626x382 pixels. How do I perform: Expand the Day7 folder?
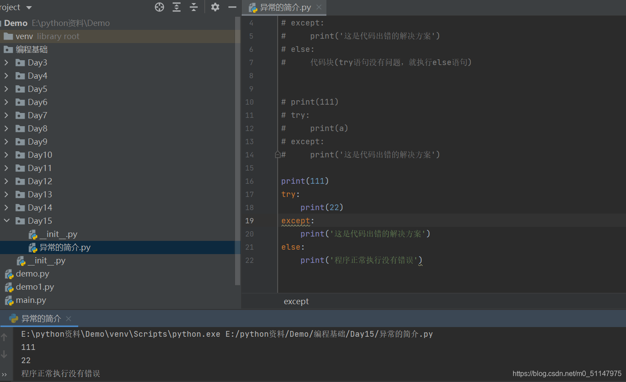(x=6, y=115)
